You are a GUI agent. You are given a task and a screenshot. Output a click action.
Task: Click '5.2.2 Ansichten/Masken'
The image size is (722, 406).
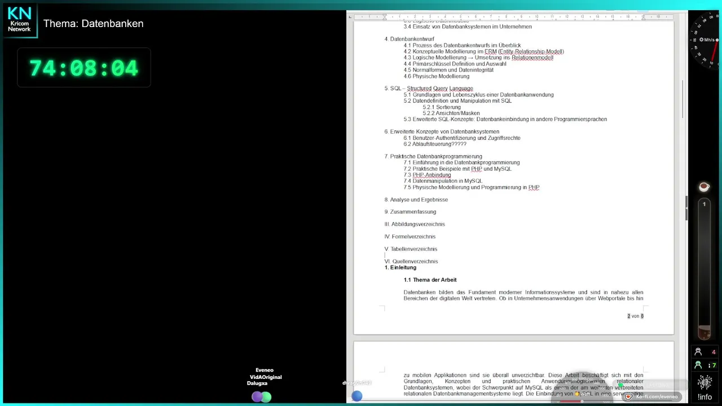pyautogui.click(x=451, y=113)
